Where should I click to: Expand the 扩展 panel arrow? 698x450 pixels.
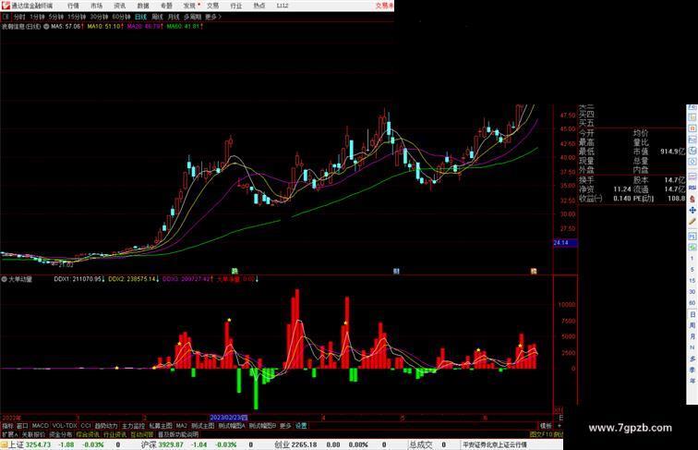[x=9, y=434]
